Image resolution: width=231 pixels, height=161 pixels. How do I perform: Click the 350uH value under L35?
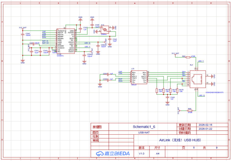click(x=134, y=85)
